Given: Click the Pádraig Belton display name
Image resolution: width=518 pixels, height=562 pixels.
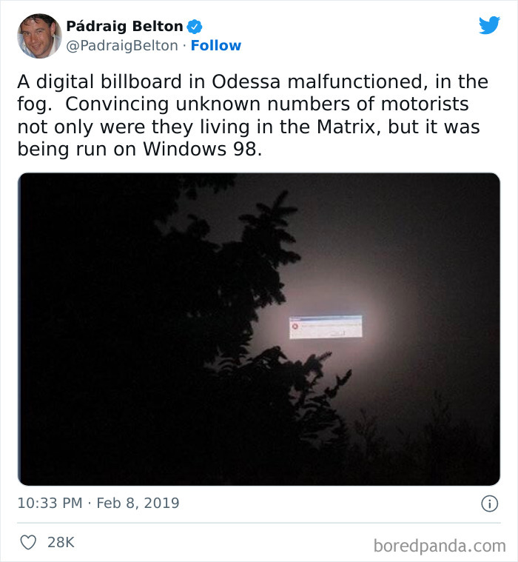Looking at the screenshot, I should click(124, 26).
